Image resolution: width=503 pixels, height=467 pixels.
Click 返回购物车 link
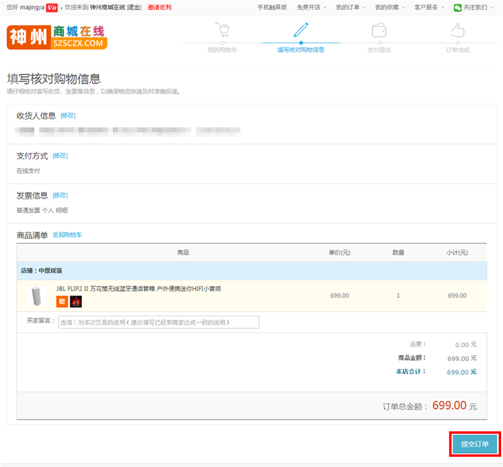pyautogui.click(x=67, y=235)
